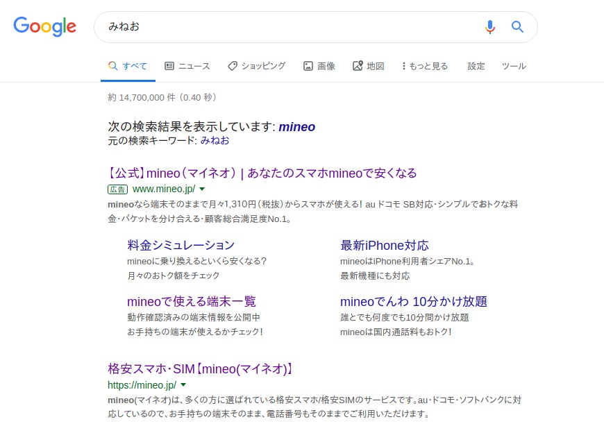This screenshot has height=433, width=604.
Task: Open the 【公式】mineo(マイネオ) ad headline
Action: [x=262, y=173]
